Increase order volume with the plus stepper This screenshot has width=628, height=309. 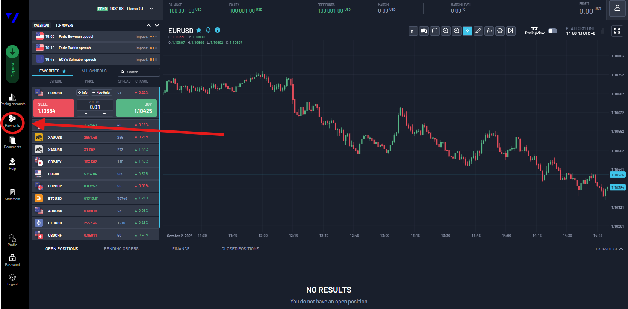tap(104, 113)
